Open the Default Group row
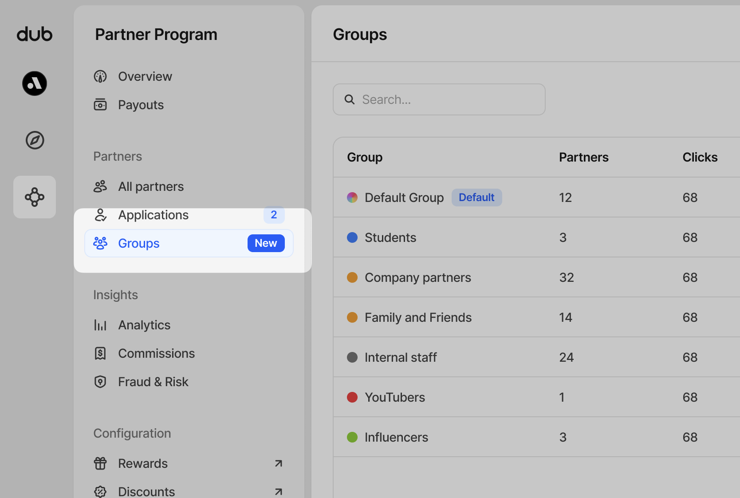This screenshot has width=740, height=498. pos(537,198)
